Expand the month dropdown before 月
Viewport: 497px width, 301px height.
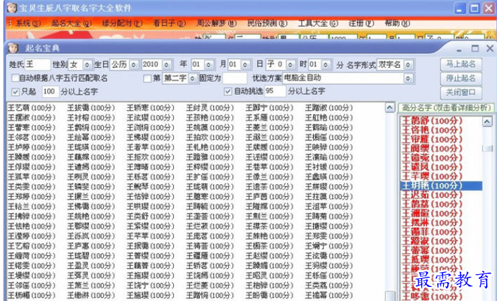[x=208, y=64]
